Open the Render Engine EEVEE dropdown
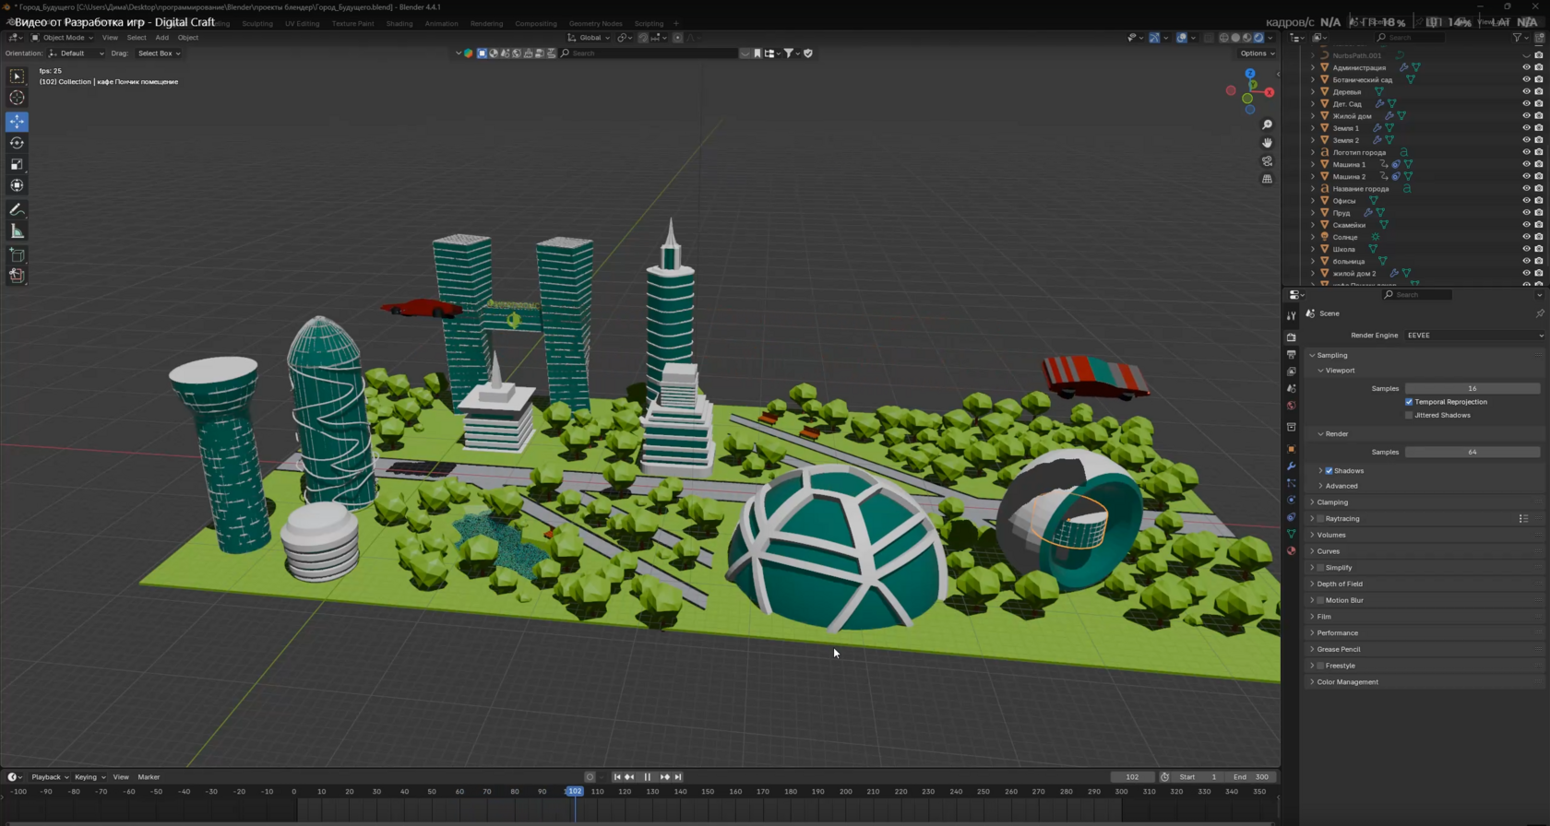 (1473, 336)
